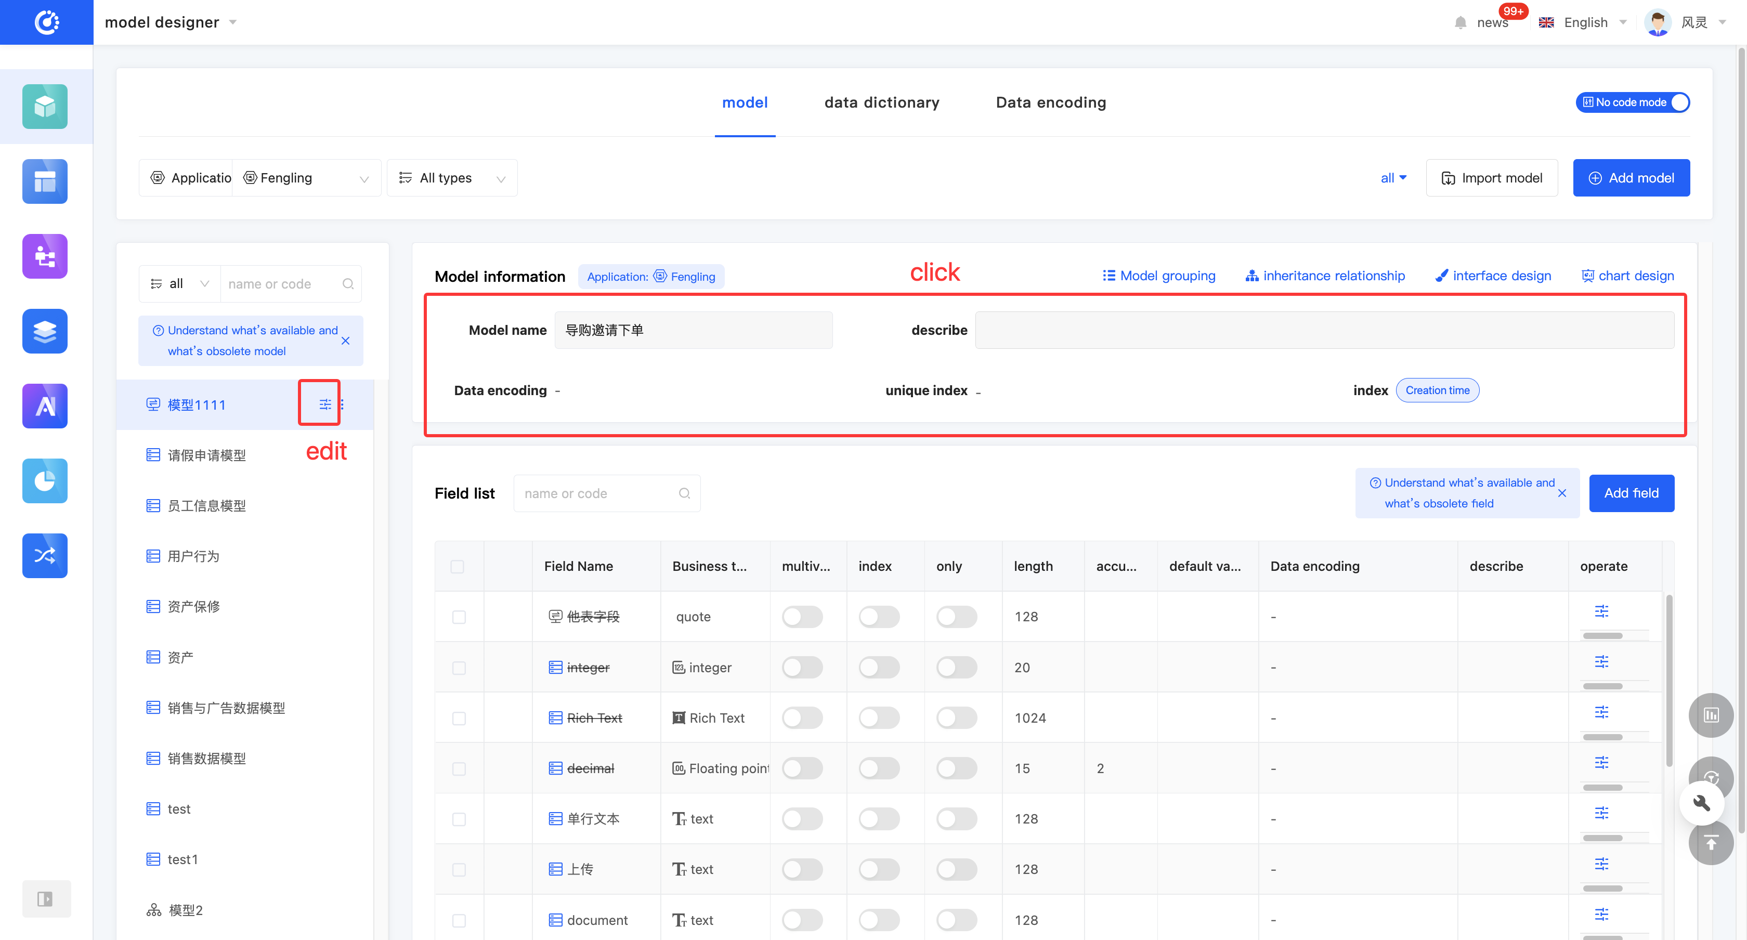The width and height of the screenshot is (1747, 940).
Task: Switch to the Data encoding tab
Action: point(1050,102)
